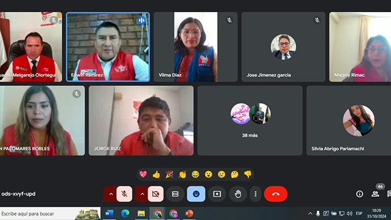Screen dimensions: 391x220
Task: Click the present screen share button
Action: click(x=217, y=194)
